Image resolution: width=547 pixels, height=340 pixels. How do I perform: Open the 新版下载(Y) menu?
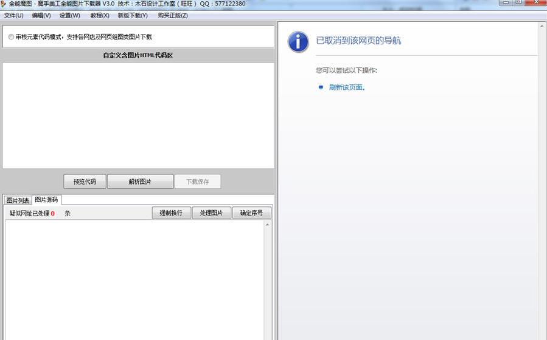(x=133, y=15)
